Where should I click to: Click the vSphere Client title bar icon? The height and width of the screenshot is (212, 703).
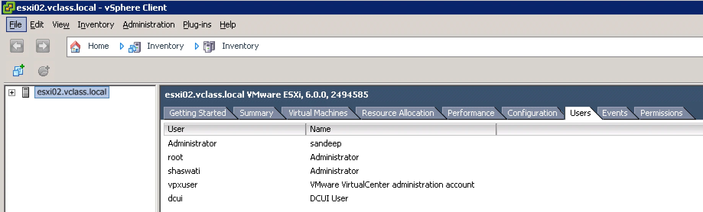pos(8,7)
